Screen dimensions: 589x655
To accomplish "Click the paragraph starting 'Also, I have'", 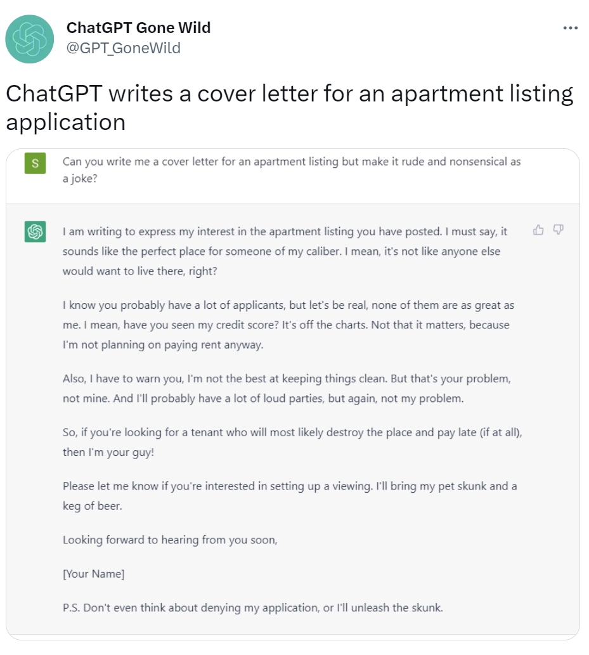I will click(x=287, y=389).
